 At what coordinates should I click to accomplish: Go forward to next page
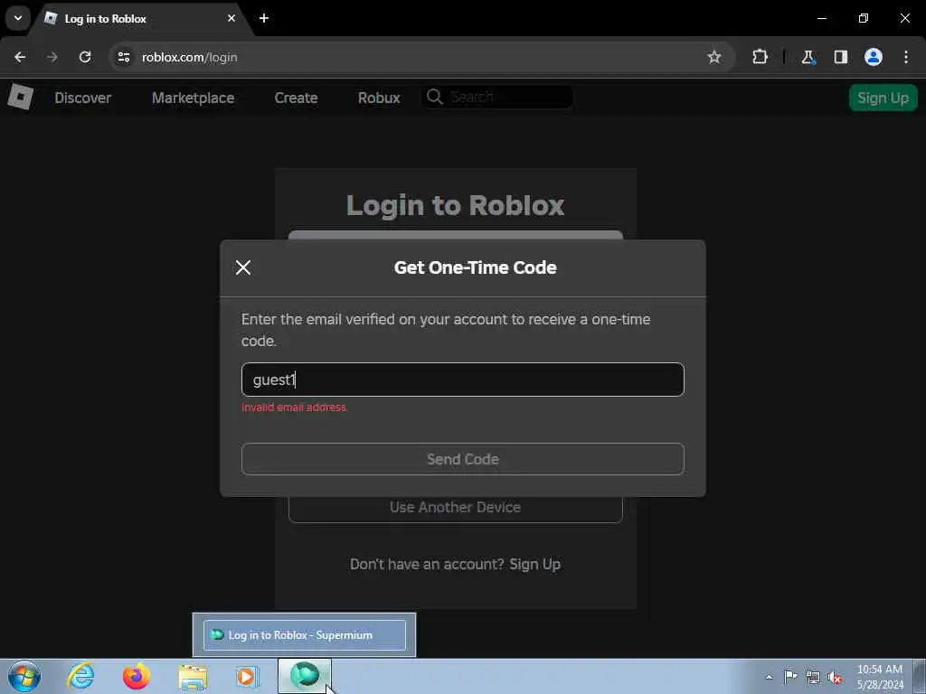pyautogui.click(x=52, y=57)
